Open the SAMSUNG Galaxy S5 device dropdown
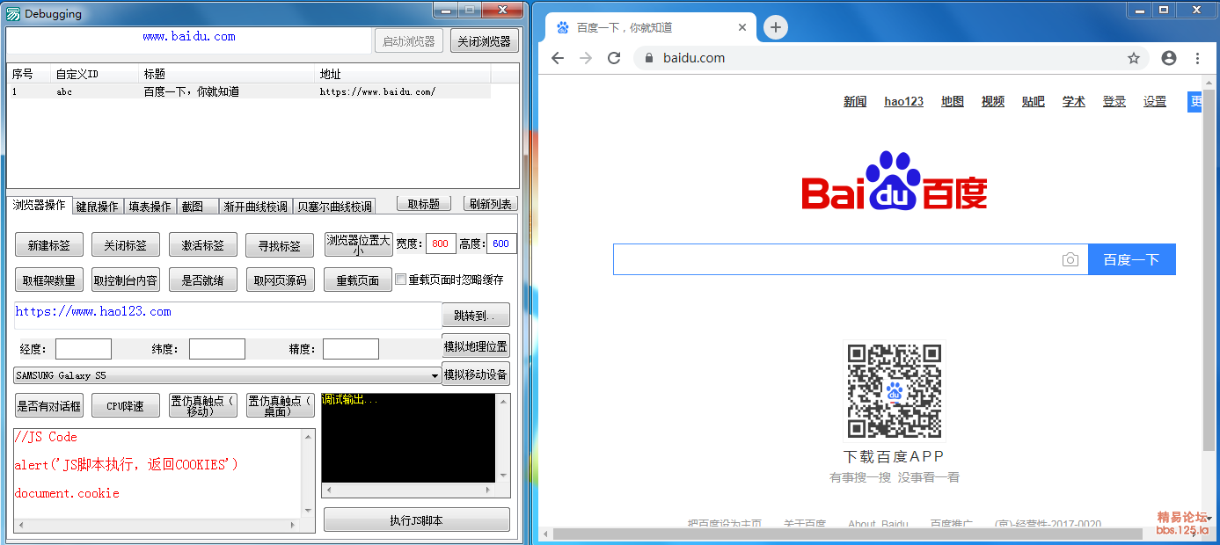The image size is (1220, 545). 227,375
